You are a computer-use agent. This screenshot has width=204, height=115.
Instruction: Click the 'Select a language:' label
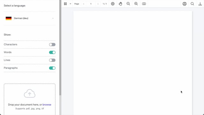[15, 6]
